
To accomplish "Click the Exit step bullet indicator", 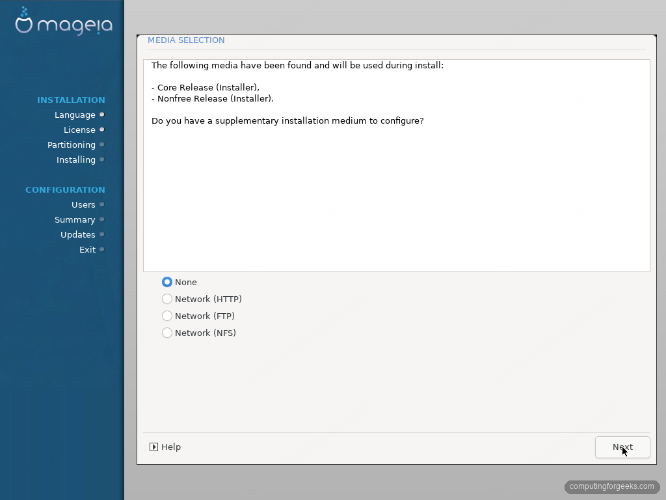I will [x=102, y=249].
